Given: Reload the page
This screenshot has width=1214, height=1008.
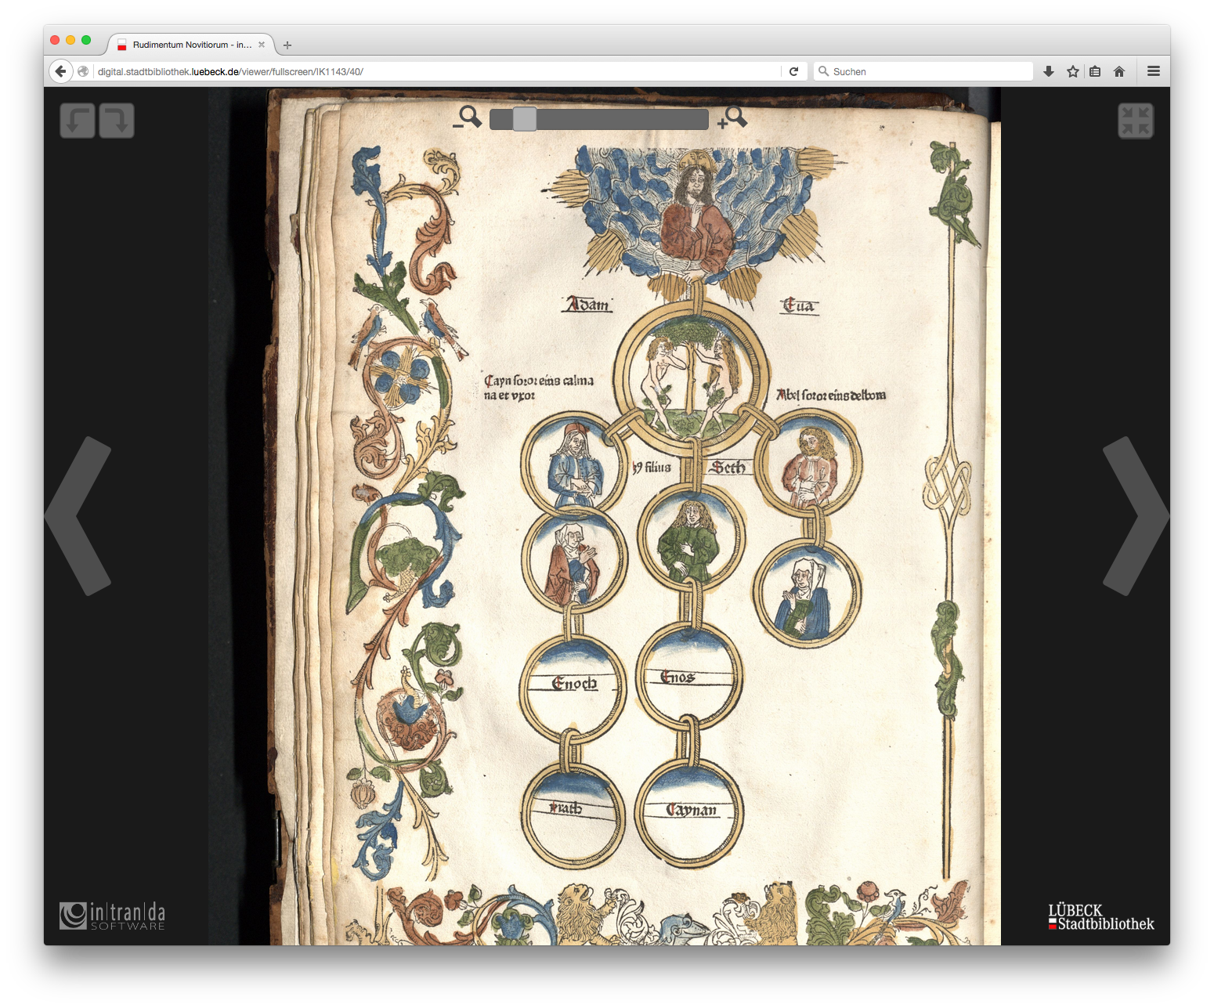Looking at the screenshot, I should click(x=793, y=71).
